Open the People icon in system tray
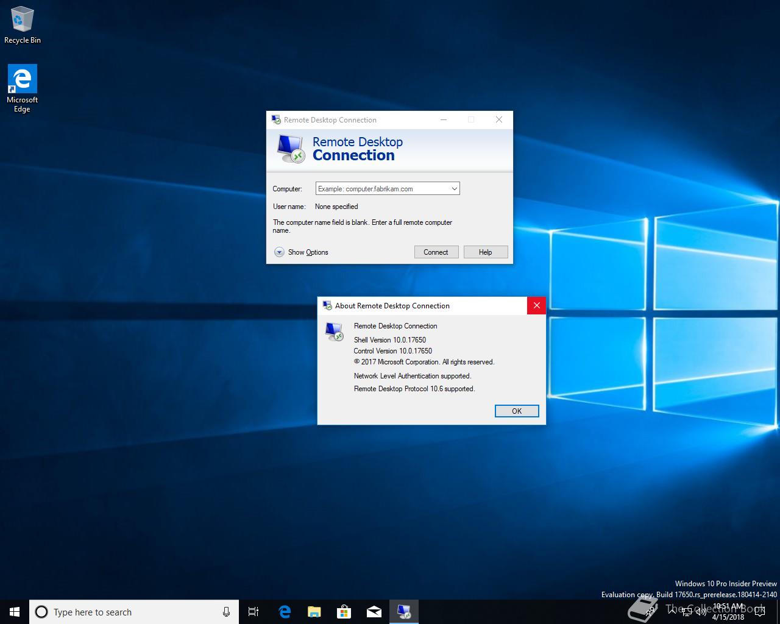Viewport: 780px width, 624px height. point(650,611)
